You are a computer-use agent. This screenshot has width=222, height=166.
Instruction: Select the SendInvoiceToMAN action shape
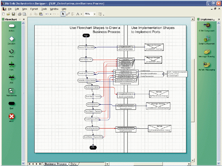[92, 87]
